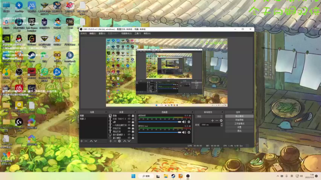
Task: Open the 工具(T) Tools menu
Action: pos(138,34)
